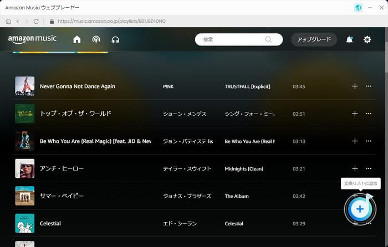The height and width of the screenshot is (247, 388).
Task: Click duration 02:51
Action: 299,114
